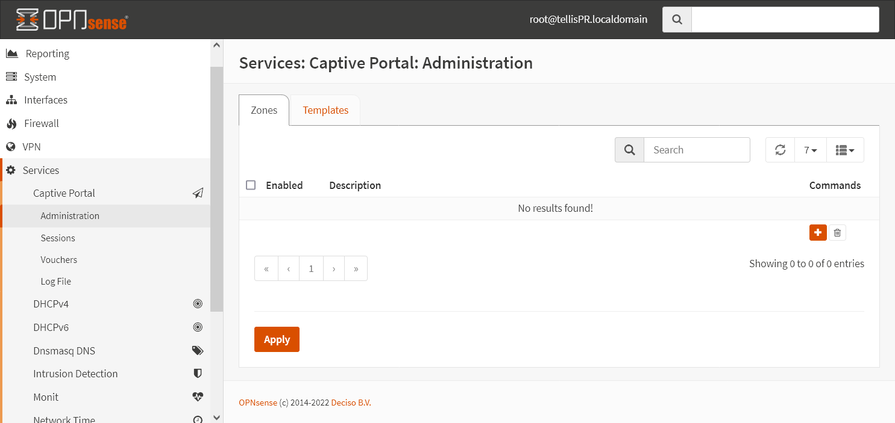Click the Reporting chart icon in the sidebar

[12, 53]
